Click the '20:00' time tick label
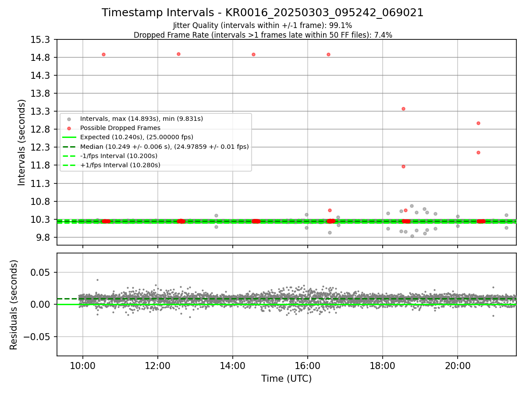This screenshot has height=394, width=526. [x=458, y=366]
